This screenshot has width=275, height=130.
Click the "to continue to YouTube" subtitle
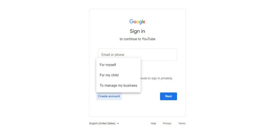pyautogui.click(x=137, y=39)
